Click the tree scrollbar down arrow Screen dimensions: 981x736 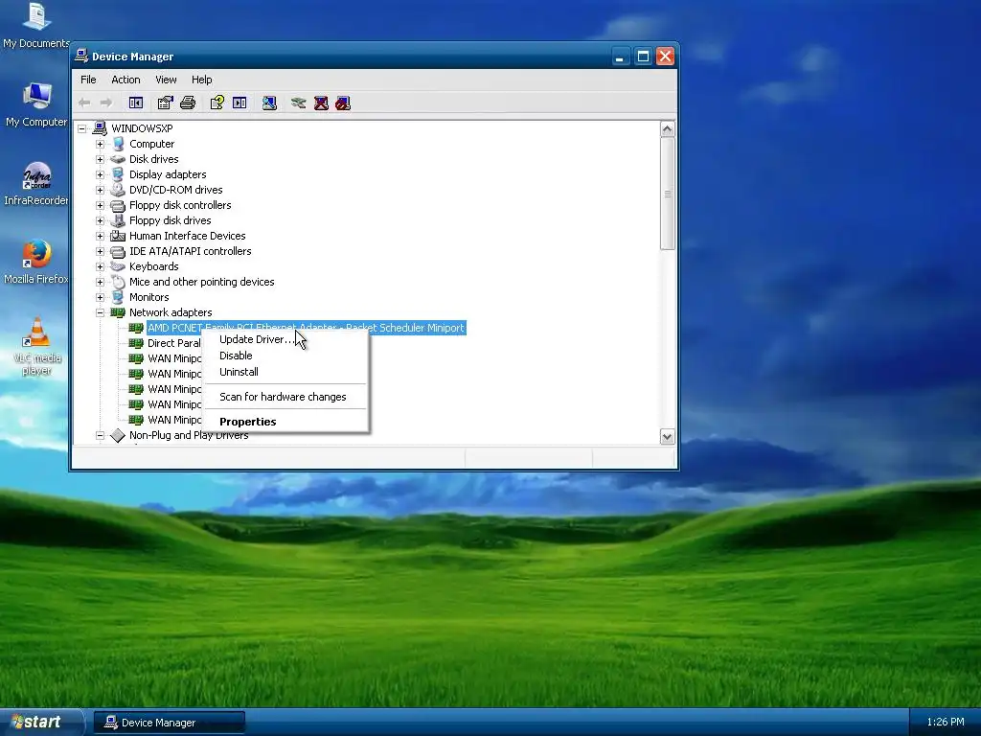(668, 437)
